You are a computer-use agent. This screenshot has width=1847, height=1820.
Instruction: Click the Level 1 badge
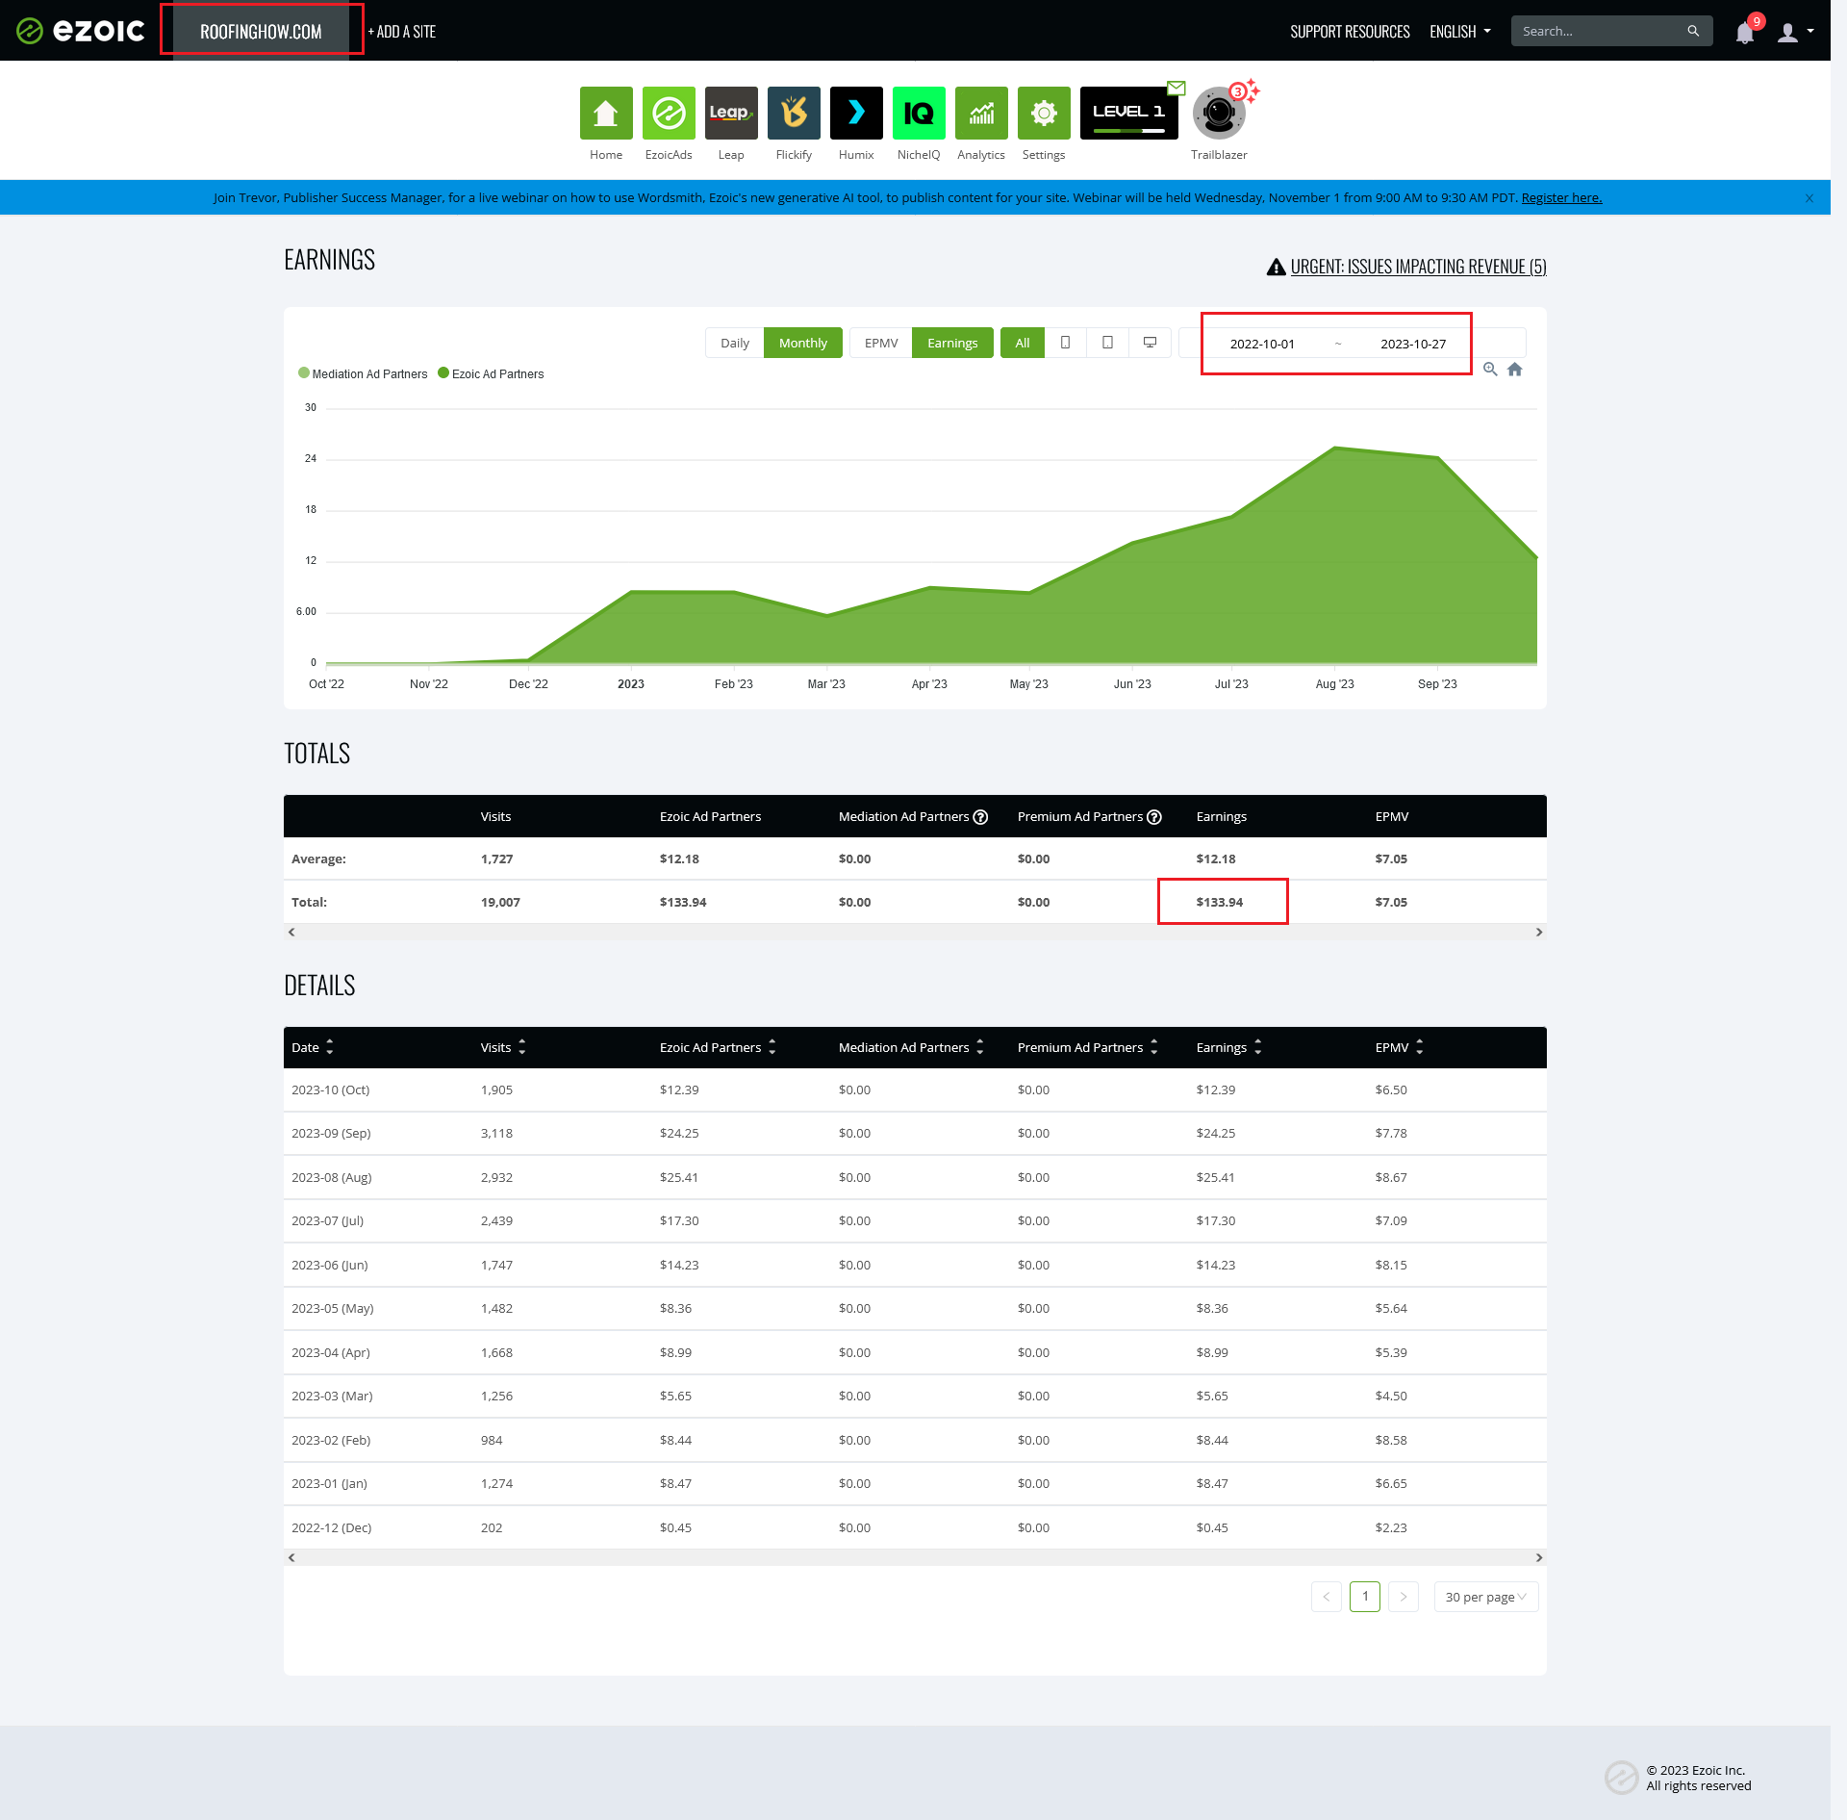click(1129, 114)
